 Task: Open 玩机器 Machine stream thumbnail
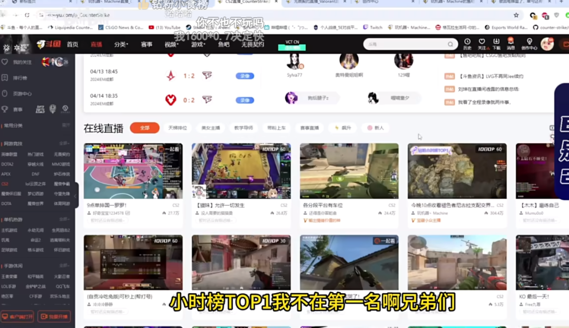pyautogui.click(x=457, y=171)
